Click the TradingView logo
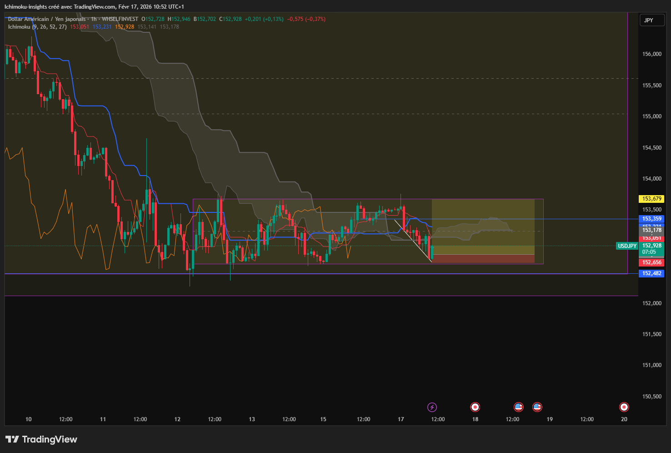 41,439
